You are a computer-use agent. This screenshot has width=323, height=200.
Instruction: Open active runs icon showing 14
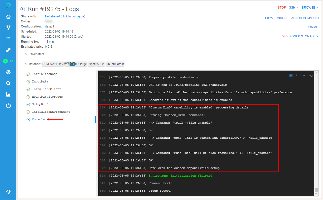(x=8, y=61)
